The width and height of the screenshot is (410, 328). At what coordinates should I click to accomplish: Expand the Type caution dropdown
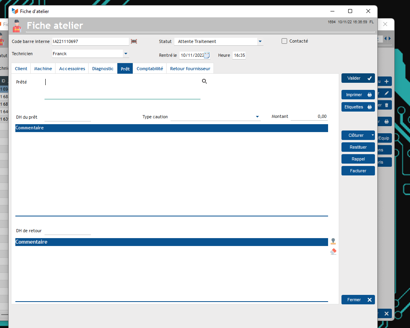tap(258, 117)
